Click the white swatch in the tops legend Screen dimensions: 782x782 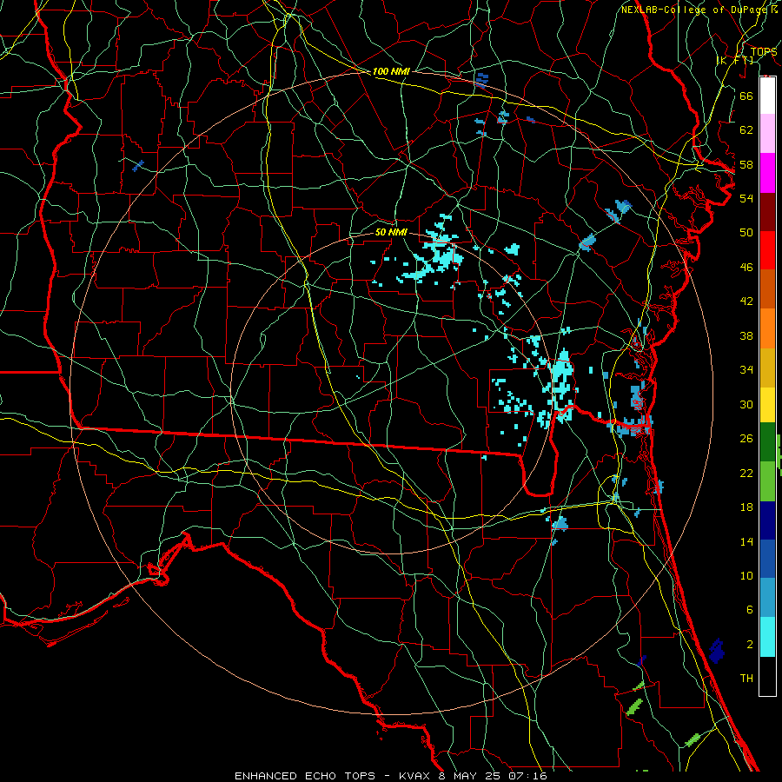point(767,96)
